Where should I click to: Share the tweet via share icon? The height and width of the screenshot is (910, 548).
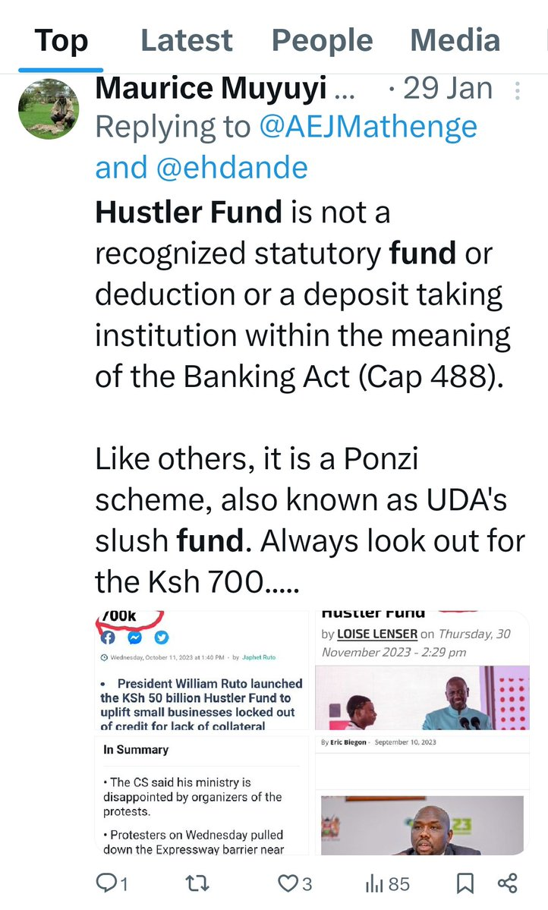507,883
